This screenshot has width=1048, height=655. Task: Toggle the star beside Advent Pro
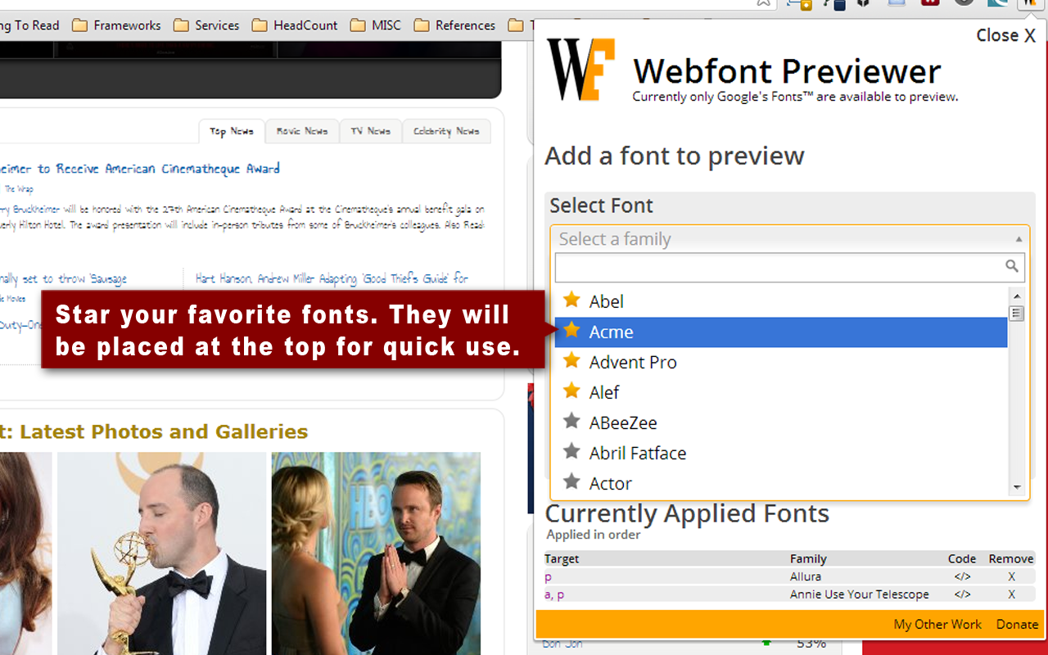[x=571, y=360]
